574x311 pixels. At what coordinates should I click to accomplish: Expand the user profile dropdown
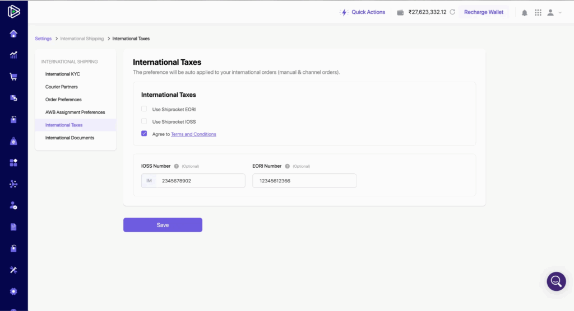(x=554, y=12)
